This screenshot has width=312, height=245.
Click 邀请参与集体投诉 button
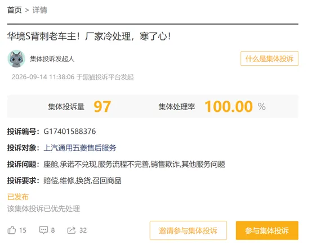(188, 230)
